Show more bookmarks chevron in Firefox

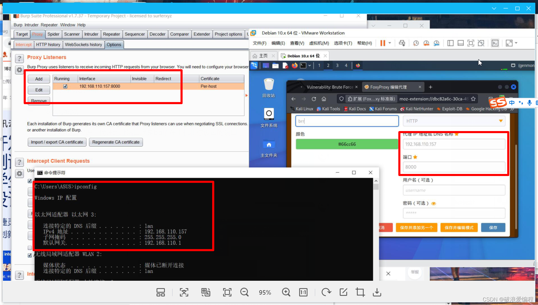pos(512,109)
